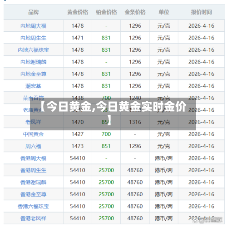
Task: Select the 单位 column header
Action: pyautogui.click(x=164, y=12)
